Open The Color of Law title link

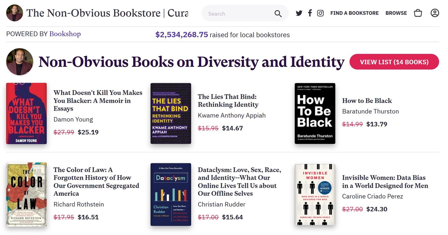point(96,182)
